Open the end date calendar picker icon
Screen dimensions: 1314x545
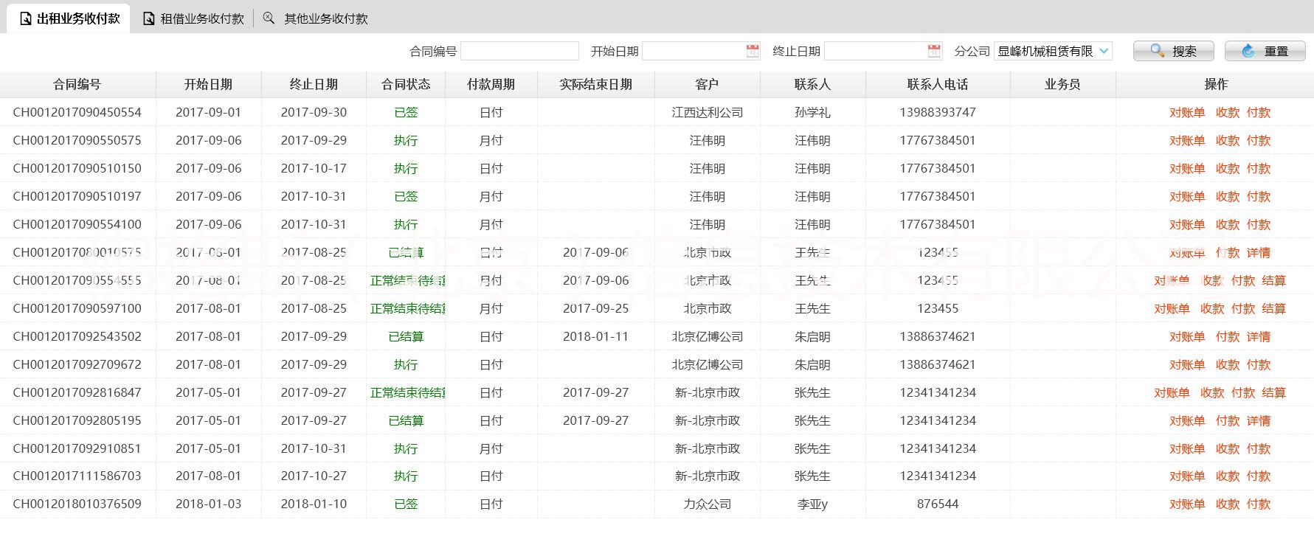click(x=934, y=51)
